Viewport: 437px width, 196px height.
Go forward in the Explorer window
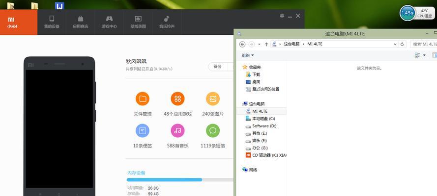coord(251,44)
